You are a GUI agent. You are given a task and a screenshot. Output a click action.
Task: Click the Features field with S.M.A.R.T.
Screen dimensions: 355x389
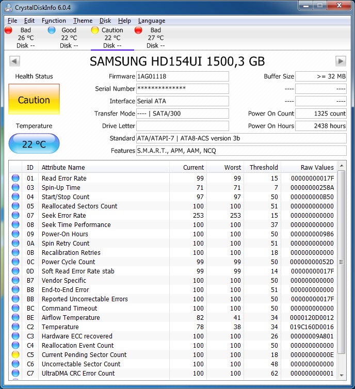click(241, 151)
